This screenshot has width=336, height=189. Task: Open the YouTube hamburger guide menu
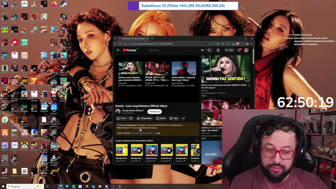coord(118,50)
